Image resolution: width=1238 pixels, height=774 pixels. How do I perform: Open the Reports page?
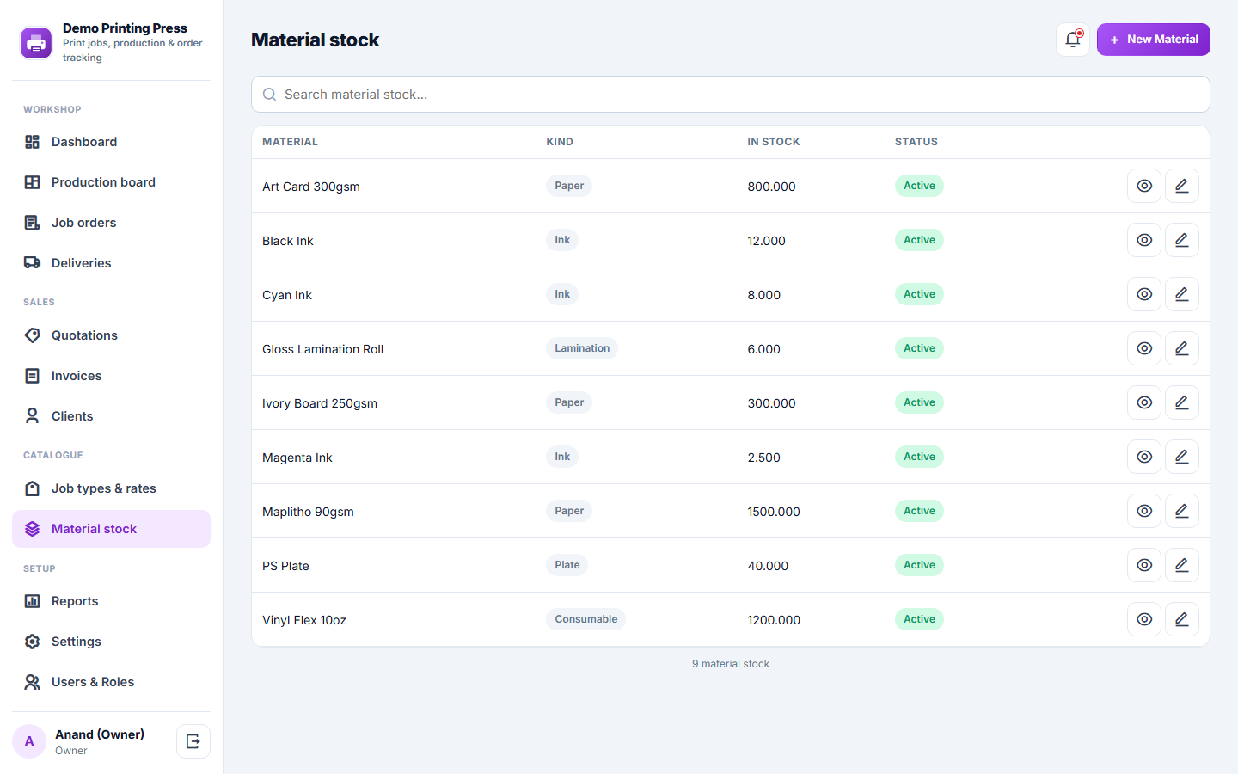tap(111, 601)
